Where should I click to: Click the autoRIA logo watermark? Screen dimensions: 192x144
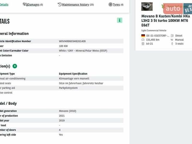177,9
